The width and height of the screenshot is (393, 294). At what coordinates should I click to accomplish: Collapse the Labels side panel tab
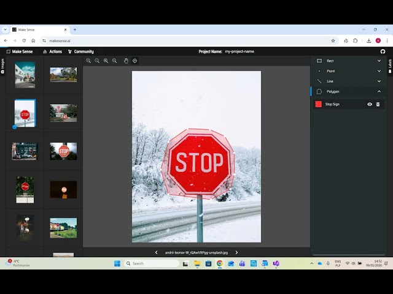point(390,66)
